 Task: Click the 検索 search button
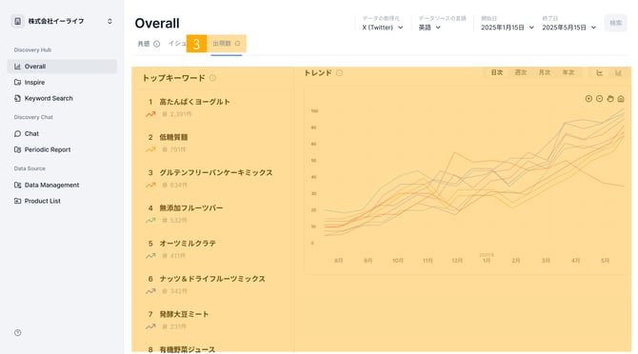point(615,23)
